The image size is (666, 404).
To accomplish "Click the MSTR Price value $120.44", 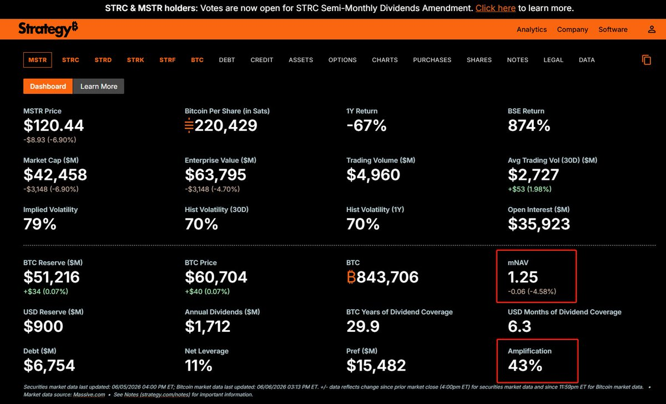I will click(x=54, y=125).
